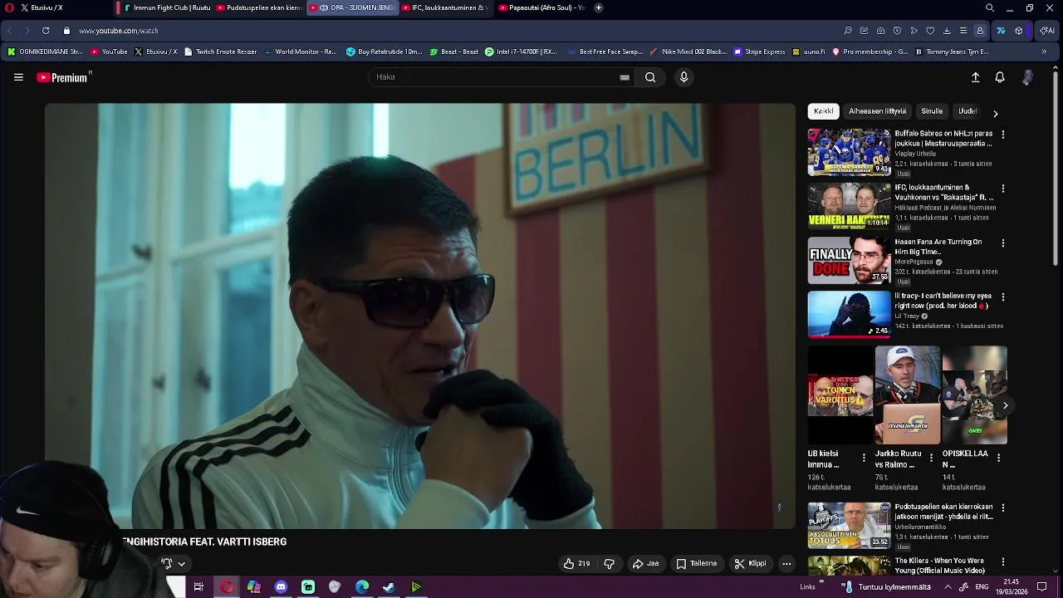1063x598 pixels.
Task: Select the Sinulle filter chip
Action: (932, 111)
